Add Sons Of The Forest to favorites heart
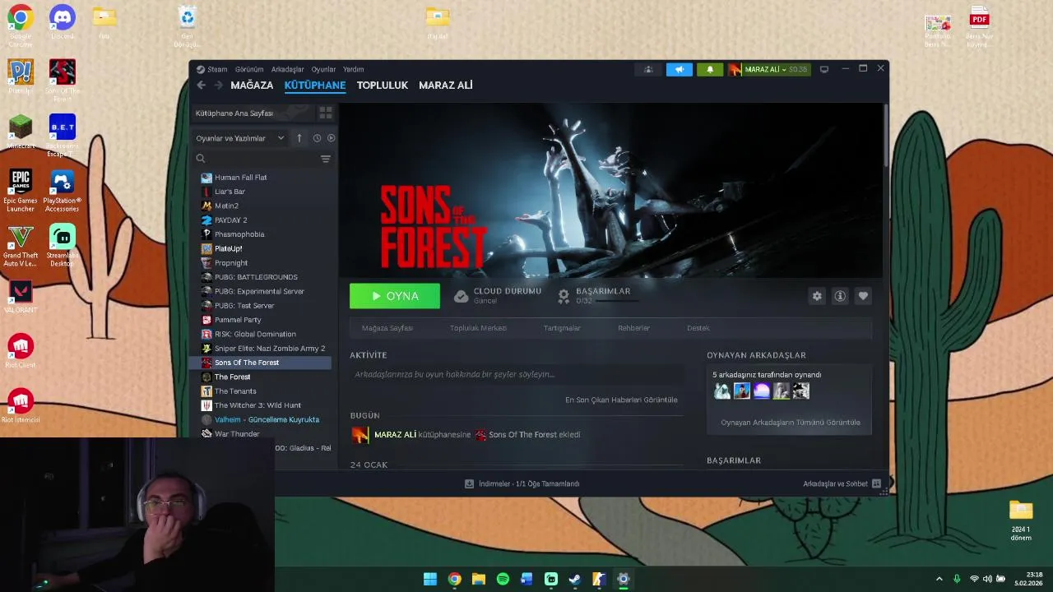Viewport: 1053px width, 592px height. 863,296
